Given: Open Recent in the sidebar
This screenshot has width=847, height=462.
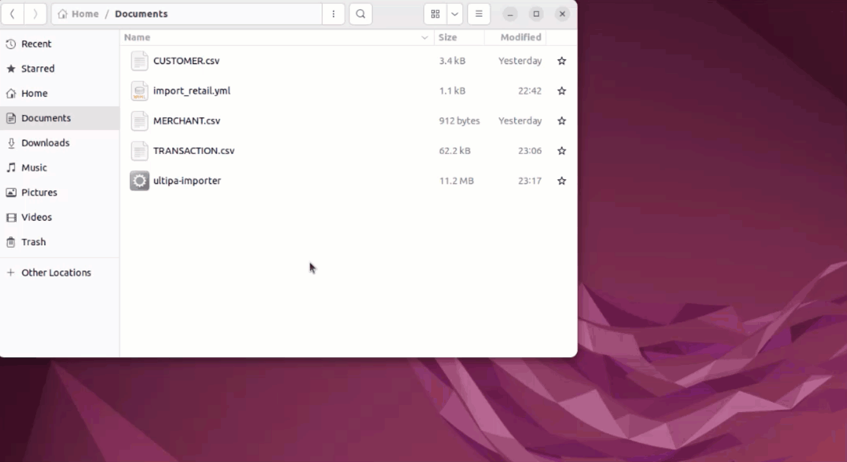Looking at the screenshot, I should pyautogui.click(x=60, y=44).
